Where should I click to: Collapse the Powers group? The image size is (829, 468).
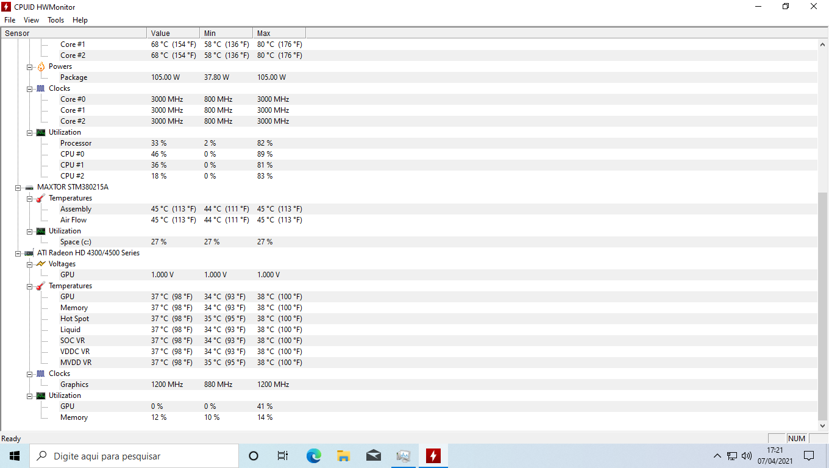29,66
